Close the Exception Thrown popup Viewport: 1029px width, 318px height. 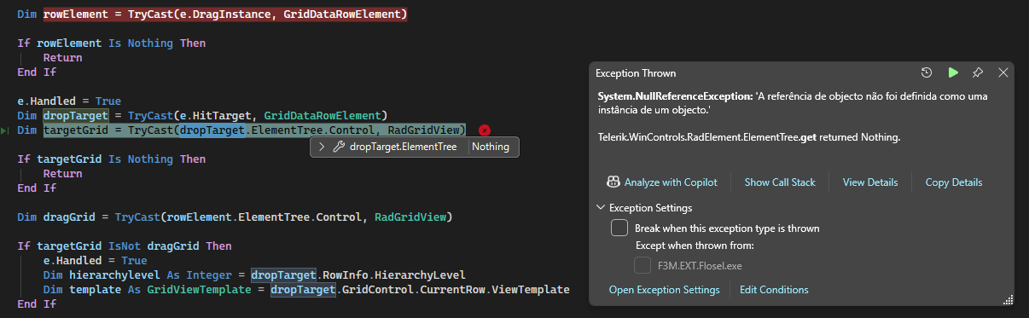coord(1003,73)
